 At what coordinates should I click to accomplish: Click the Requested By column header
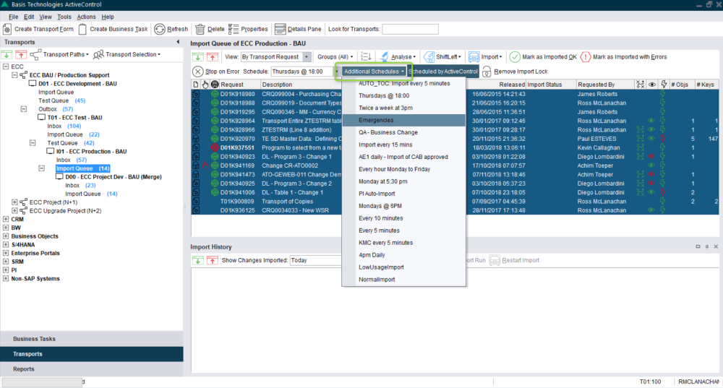tap(605, 85)
